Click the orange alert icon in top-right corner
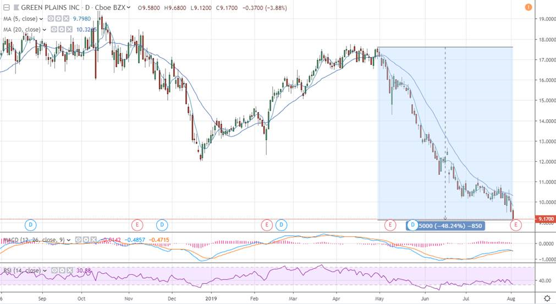The width and height of the screenshot is (556, 304). pyautogui.click(x=529, y=7)
